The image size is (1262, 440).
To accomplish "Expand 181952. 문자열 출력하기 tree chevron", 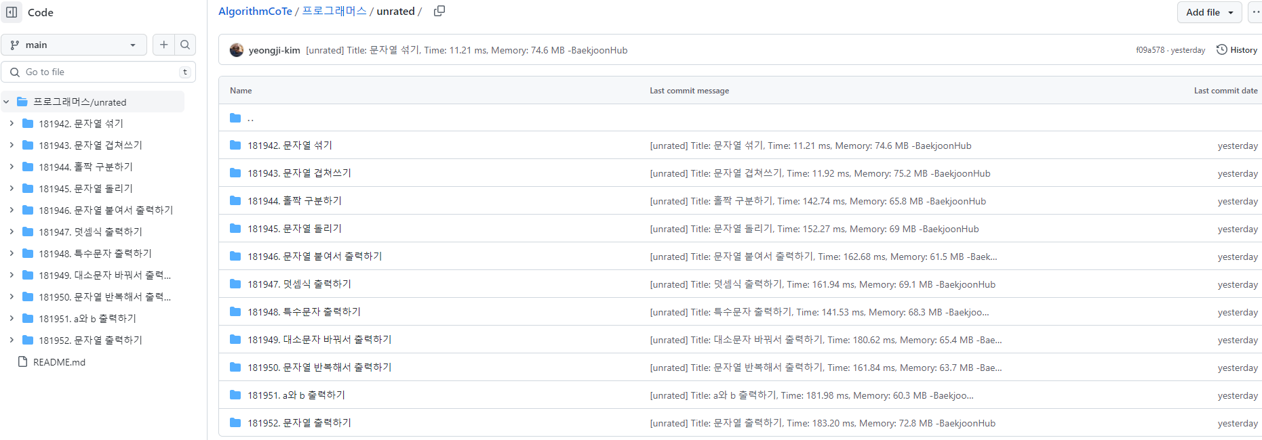I will 12,340.
